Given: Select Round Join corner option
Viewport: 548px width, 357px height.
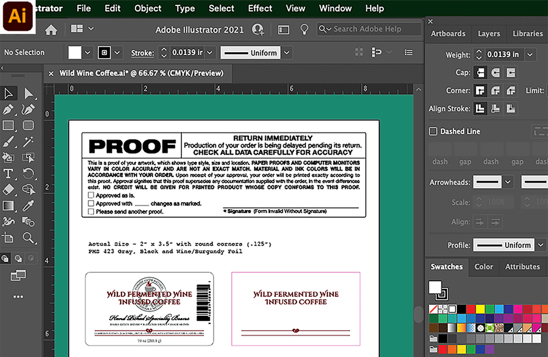Looking at the screenshot, I should [496, 91].
